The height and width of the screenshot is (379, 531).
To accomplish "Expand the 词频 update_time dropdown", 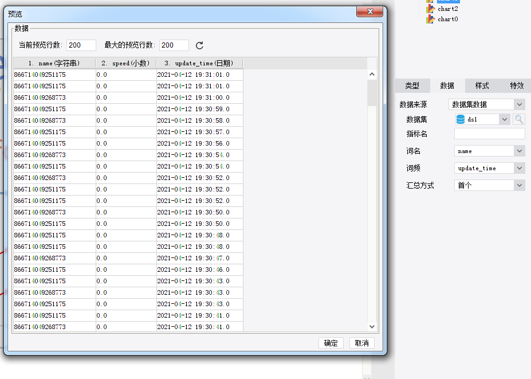I will (x=520, y=168).
